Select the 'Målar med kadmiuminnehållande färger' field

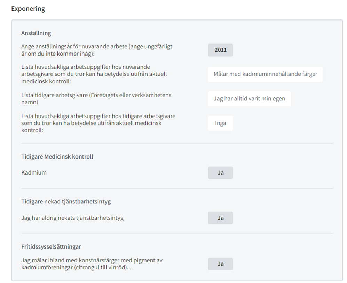(265, 74)
